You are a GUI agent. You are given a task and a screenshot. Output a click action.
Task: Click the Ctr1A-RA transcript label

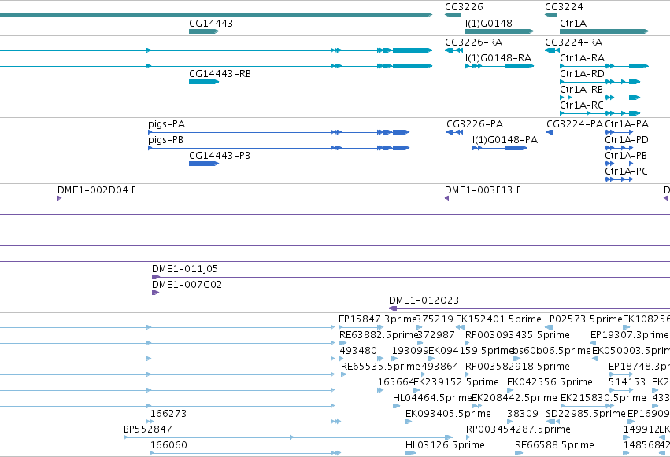(582, 58)
